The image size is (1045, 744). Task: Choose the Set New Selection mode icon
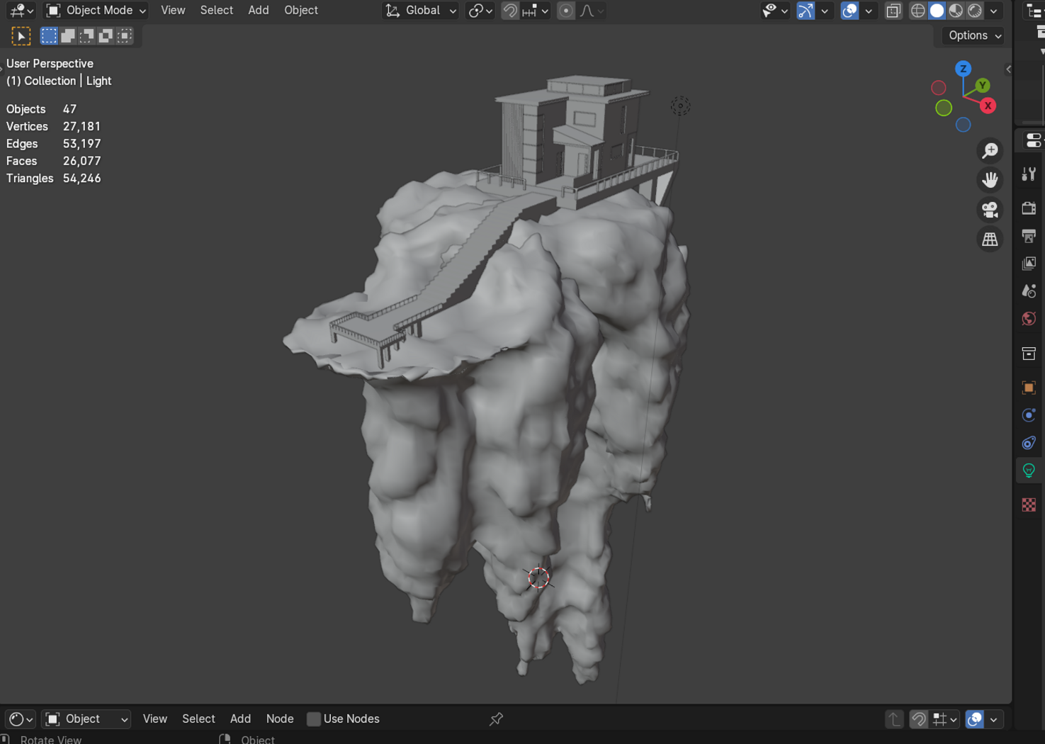[x=49, y=35]
